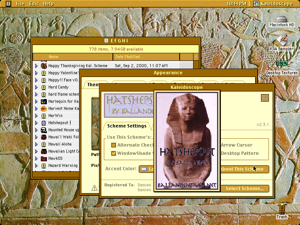The height and width of the screenshot is (225, 300).
Task: Click the Kaleidoscope application menu icon
Action: click(x=256, y=4)
